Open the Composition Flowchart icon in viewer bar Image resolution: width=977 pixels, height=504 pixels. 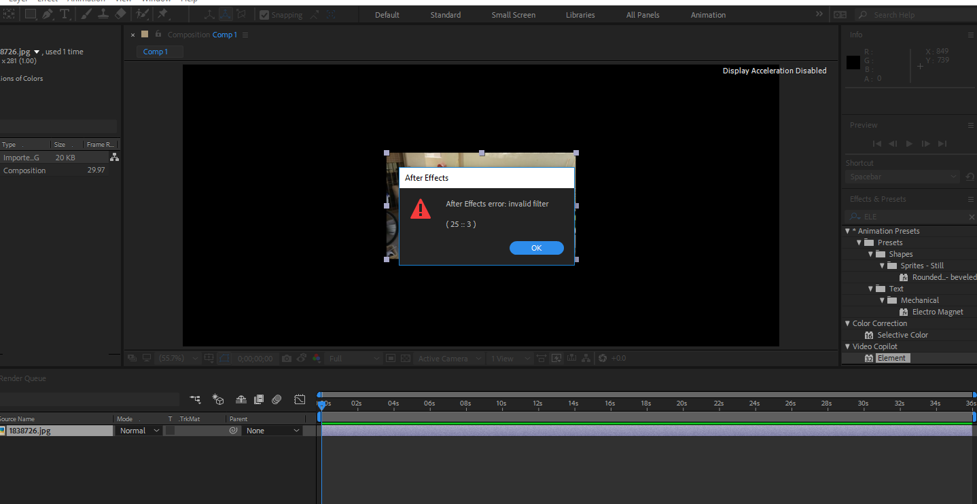[x=588, y=358]
